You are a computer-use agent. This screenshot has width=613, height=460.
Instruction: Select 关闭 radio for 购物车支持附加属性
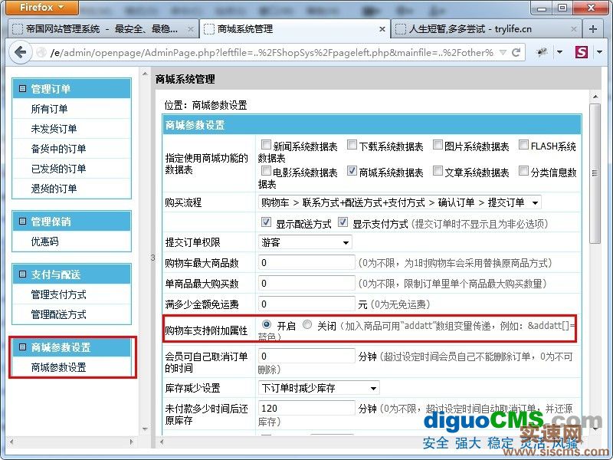(x=308, y=324)
